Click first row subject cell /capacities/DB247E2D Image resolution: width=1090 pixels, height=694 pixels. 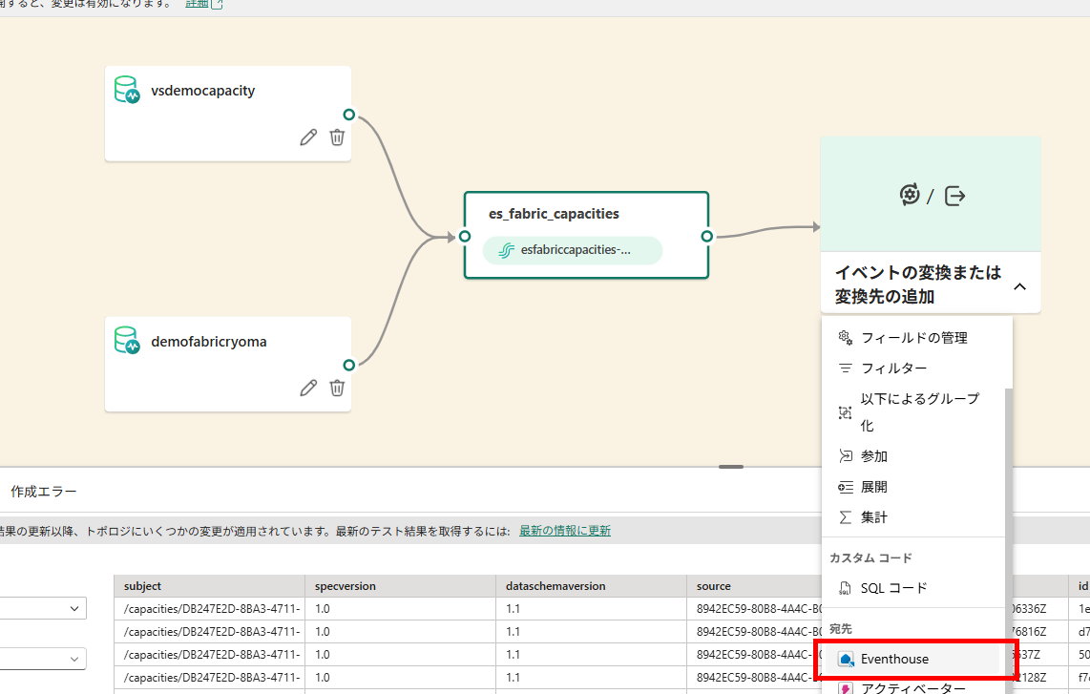(209, 608)
